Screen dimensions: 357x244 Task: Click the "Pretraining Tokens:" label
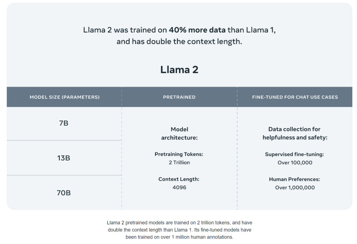tap(179, 154)
